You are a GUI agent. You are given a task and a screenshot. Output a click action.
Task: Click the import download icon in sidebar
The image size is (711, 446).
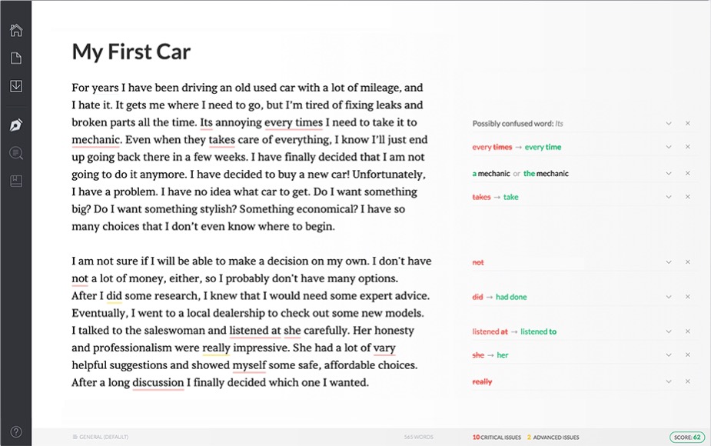[15, 86]
